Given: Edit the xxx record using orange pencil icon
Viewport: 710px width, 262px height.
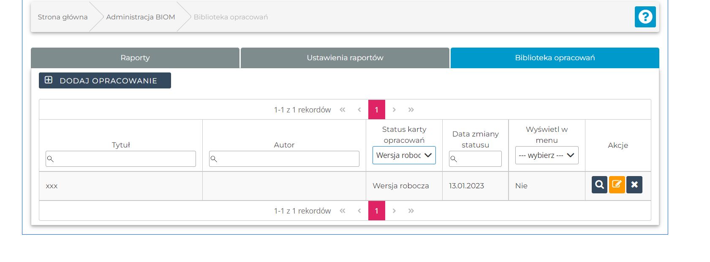Looking at the screenshot, I should click(x=617, y=184).
